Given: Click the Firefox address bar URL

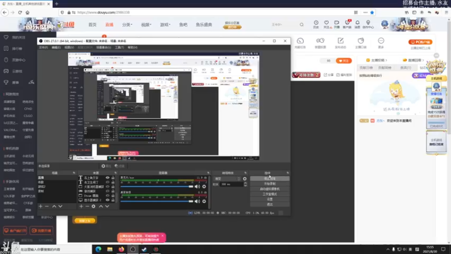Looking at the screenshot, I should pyautogui.click(x=104, y=12).
